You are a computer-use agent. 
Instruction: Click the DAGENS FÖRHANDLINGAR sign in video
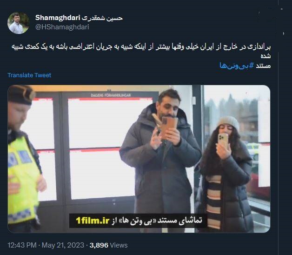tap(111, 95)
